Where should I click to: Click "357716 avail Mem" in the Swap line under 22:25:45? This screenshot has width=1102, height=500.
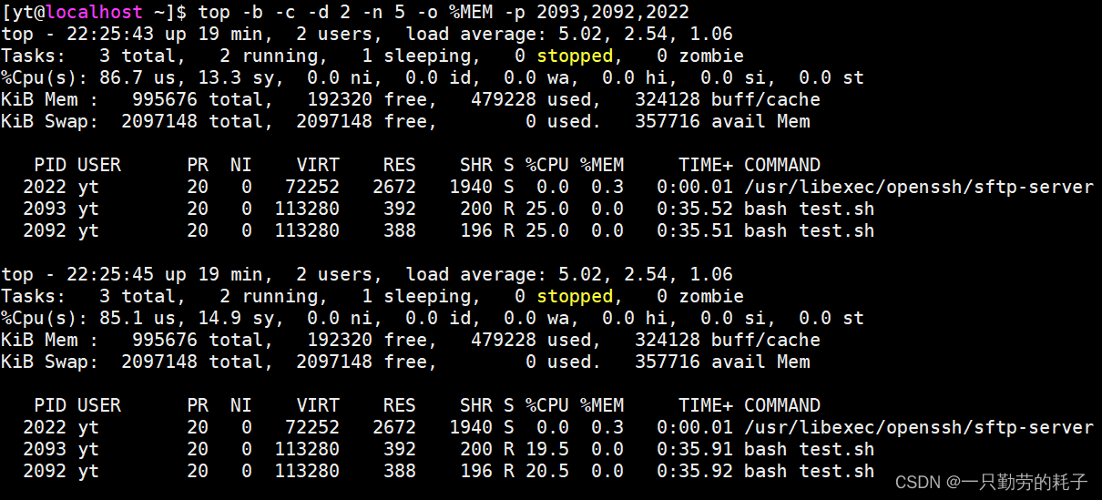(x=722, y=362)
